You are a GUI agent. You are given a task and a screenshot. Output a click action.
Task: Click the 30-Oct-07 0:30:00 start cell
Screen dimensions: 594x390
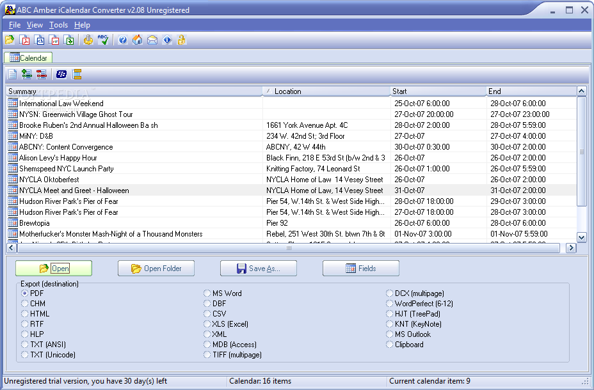pyautogui.click(x=438, y=147)
